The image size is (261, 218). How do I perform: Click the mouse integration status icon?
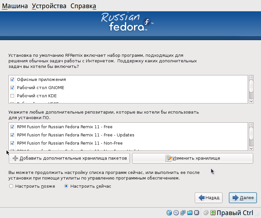206,213
